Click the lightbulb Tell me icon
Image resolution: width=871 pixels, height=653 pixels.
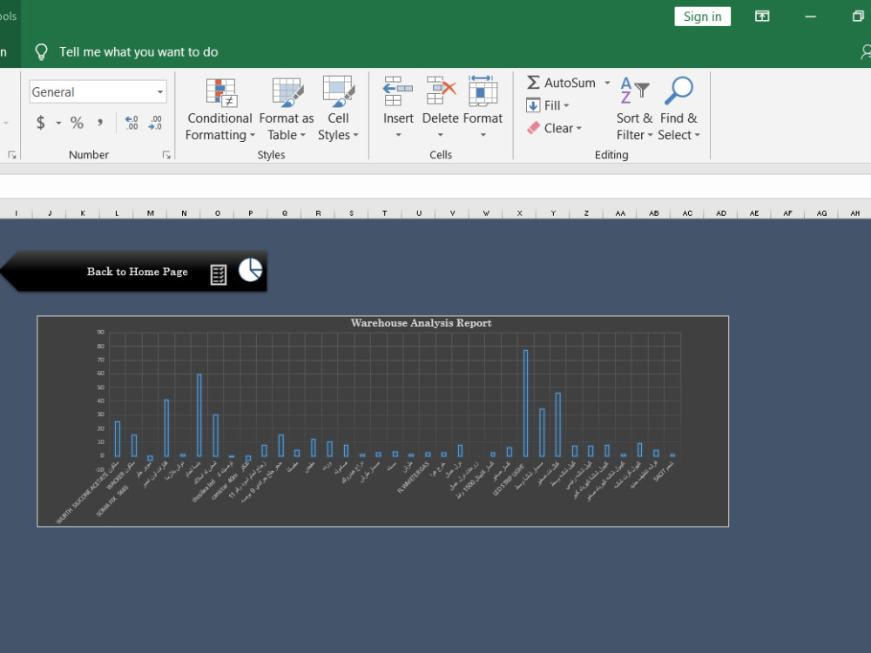click(41, 52)
